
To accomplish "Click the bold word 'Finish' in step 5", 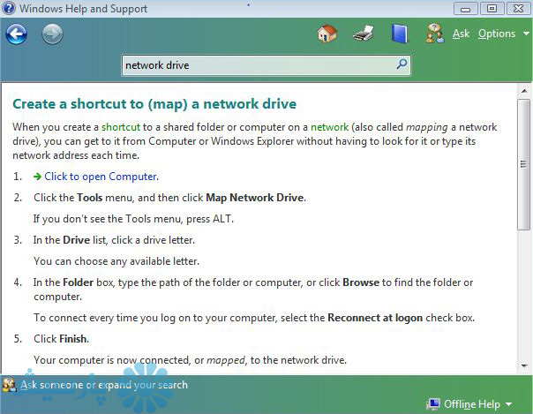I will (73, 339).
